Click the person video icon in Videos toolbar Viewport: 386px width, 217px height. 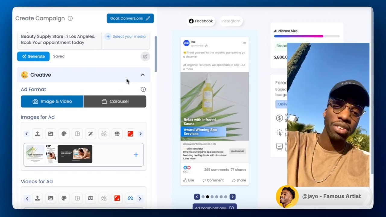pyautogui.click(x=90, y=198)
